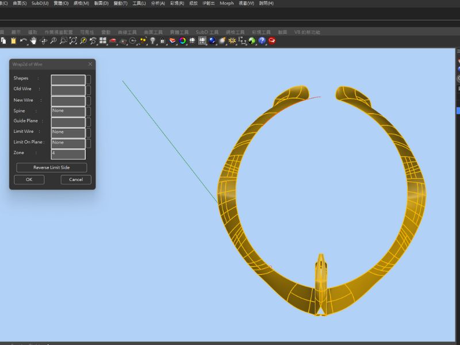Select the Pan hand tool
460x345 pixels.
tap(33, 41)
